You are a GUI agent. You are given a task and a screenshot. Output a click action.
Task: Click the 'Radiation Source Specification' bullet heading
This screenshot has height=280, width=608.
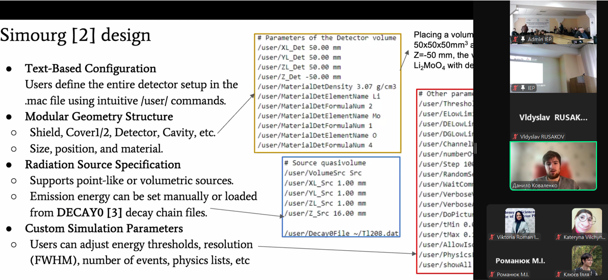click(103, 164)
